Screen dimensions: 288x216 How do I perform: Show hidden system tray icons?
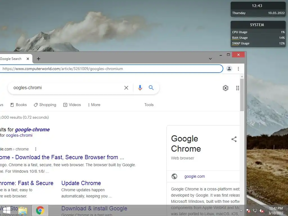(x=241, y=211)
